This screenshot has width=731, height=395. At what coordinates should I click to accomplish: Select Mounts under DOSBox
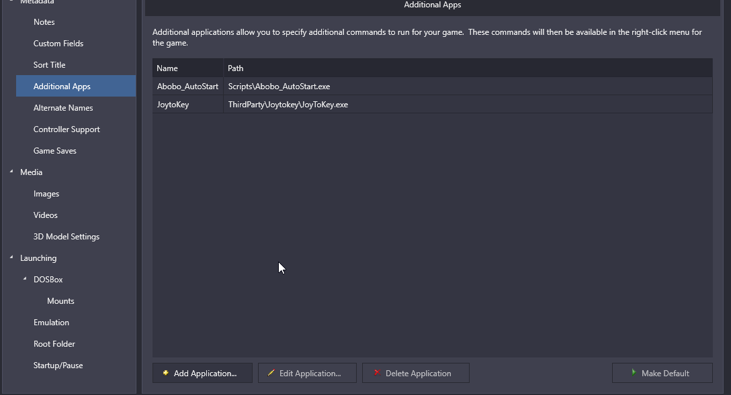point(60,301)
